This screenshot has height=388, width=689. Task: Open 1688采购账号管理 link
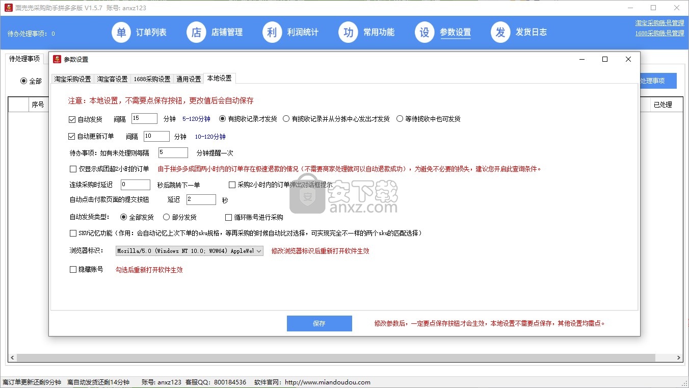659,33
